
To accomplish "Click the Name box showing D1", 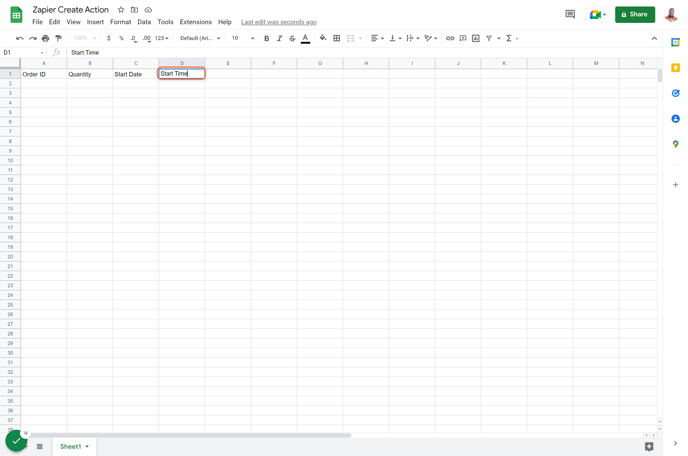I will (x=23, y=52).
